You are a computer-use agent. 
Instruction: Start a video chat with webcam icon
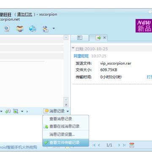pyautogui.click(x=7, y=28)
